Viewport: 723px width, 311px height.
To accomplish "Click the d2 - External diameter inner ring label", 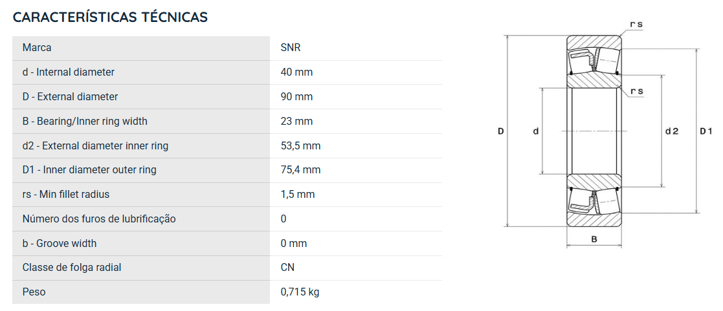I will coord(95,145).
